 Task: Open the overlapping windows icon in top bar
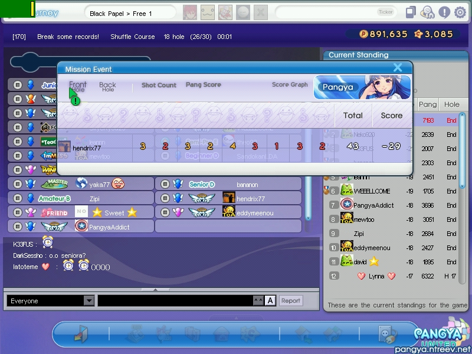pyautogui.click(x=411, y=12)
